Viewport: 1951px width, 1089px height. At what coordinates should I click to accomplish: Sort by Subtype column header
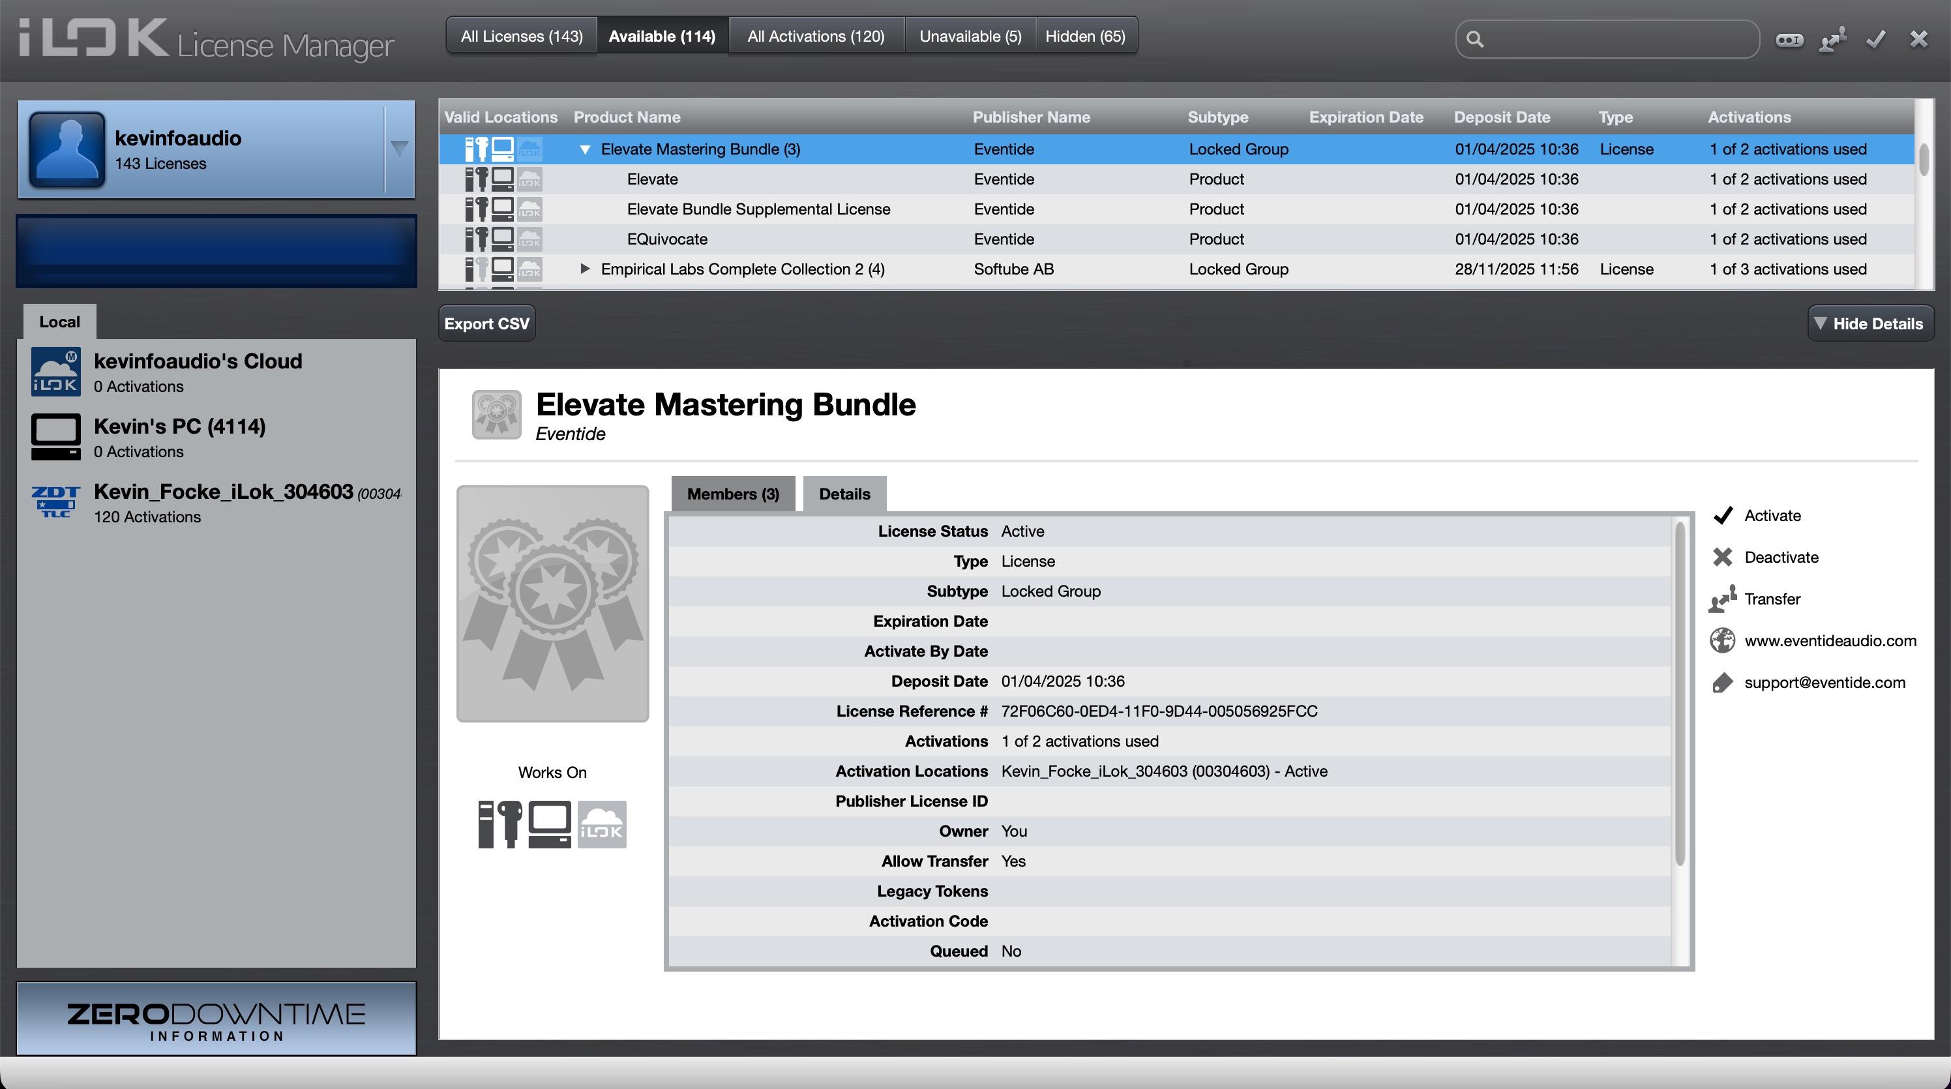pyautogui.click(x=1217, y=117)
